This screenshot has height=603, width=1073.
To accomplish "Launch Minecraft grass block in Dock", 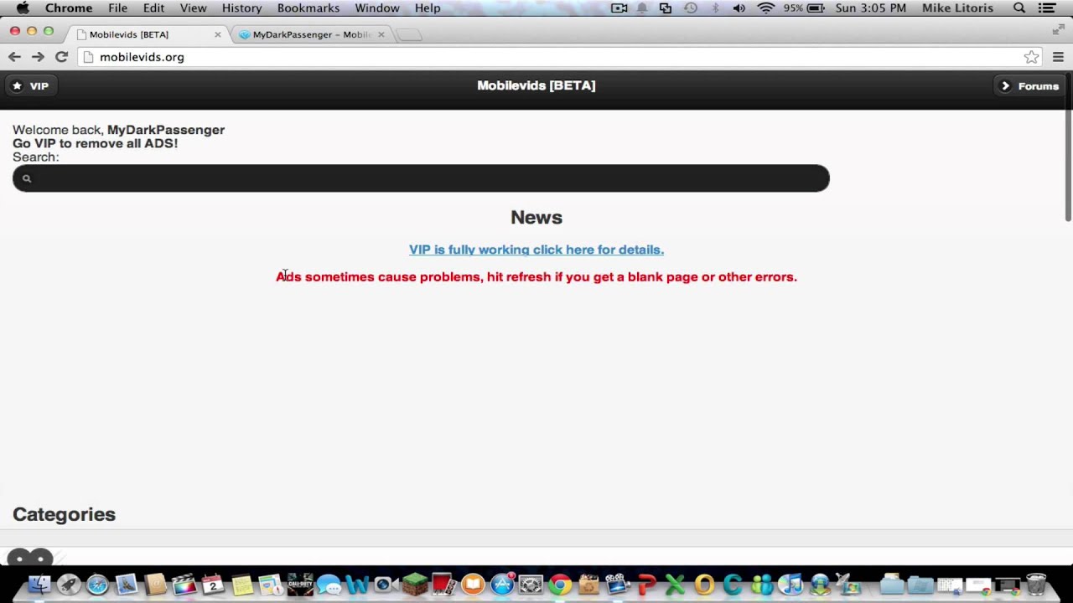I will click(x=415, y=584).
